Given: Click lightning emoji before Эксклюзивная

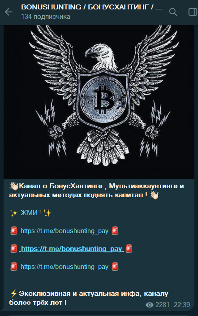Looking at the screenshot, I should tap(13, 294).
